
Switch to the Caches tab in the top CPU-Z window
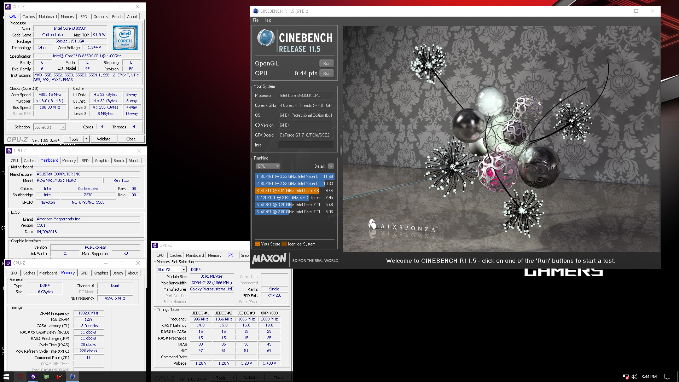click(x=29, y=17)
